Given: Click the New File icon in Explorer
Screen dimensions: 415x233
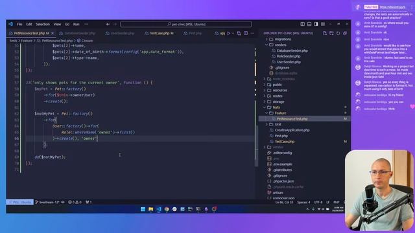Looking at the screenshot, I should pyautogui.click(x=324, y=33).
